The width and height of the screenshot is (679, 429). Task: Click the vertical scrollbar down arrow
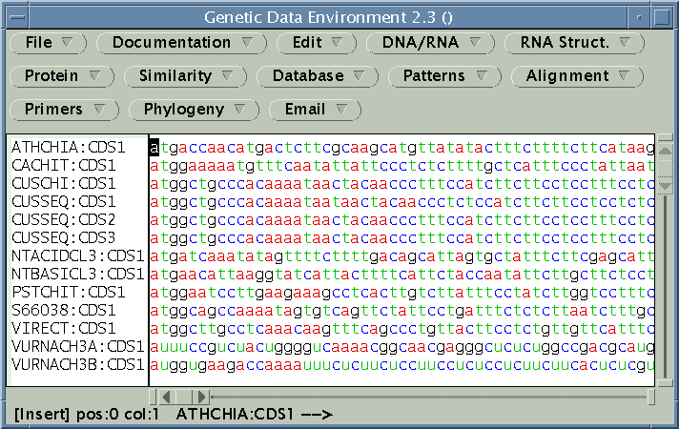click(665, 186)
